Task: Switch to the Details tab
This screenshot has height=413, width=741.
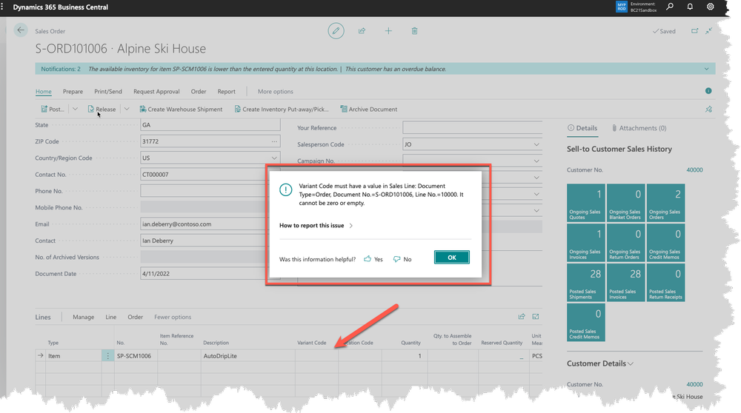Action: pos(582,128)
